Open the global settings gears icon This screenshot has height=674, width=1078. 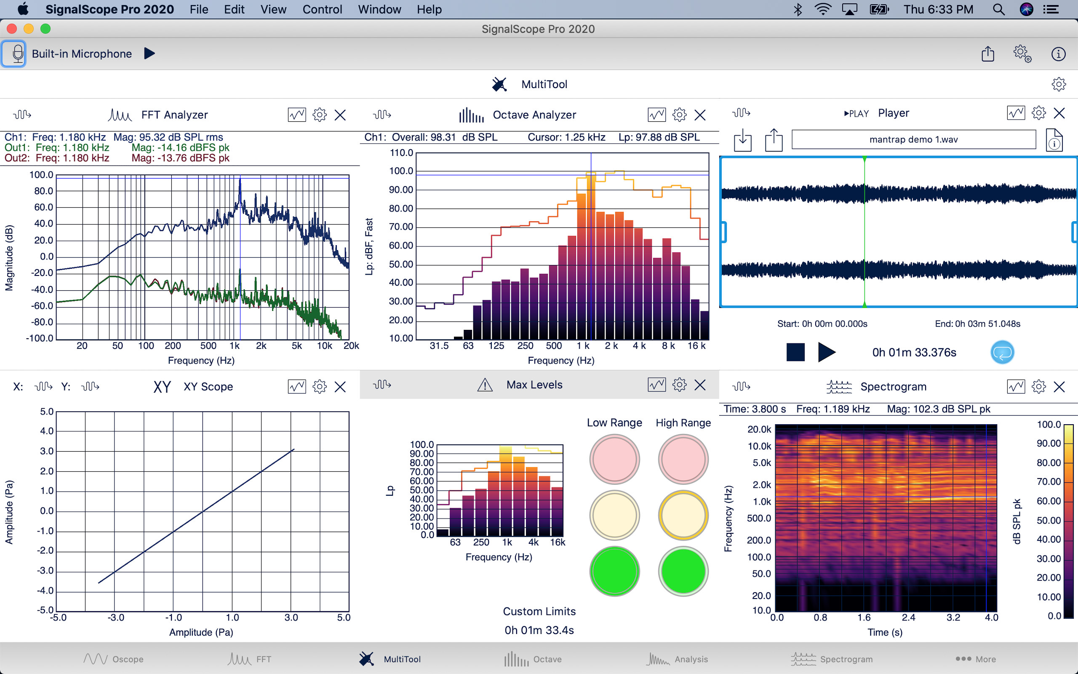[x=1022, y=54]
